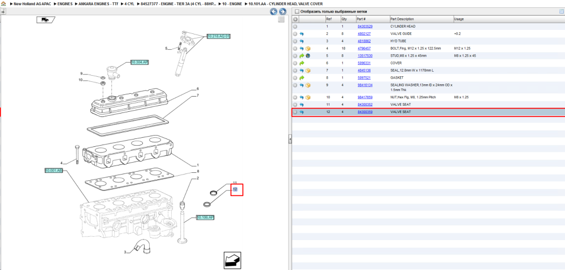The height and width of the screenshot is (270, 565).
Task: Click the pin icon above the diagram
Action: 3,11
